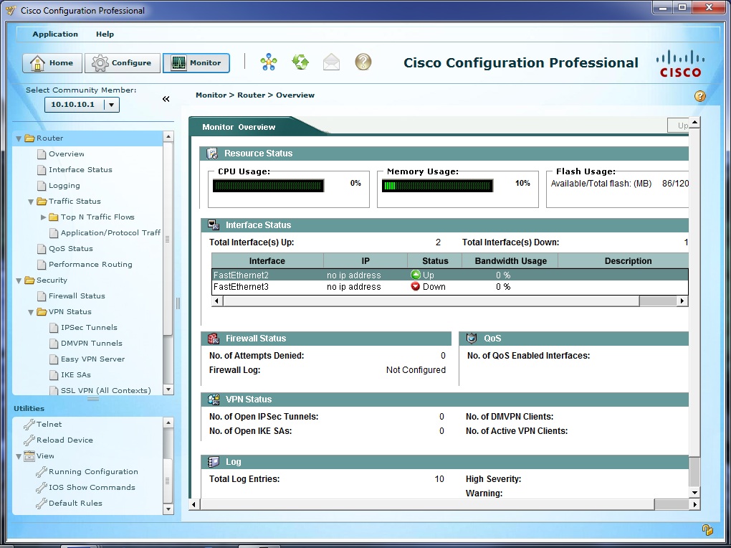731x548 pixels.
Task: Click Reload Device utility
Action: click(64, 440)
